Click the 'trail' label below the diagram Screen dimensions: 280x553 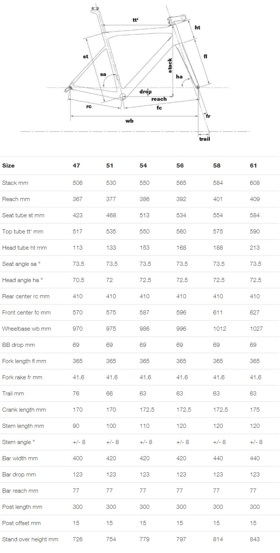[x=204, y=139]
